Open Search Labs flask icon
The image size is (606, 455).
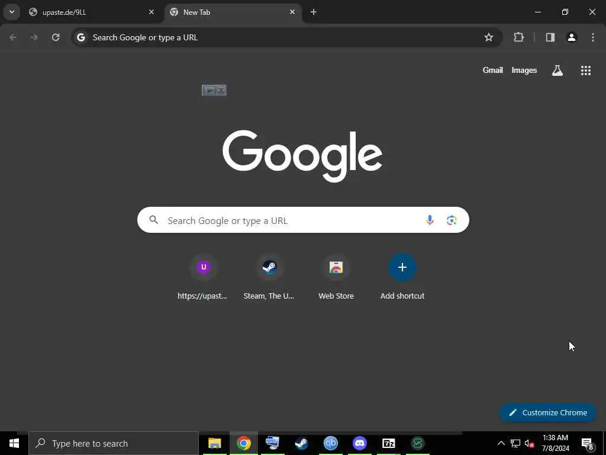tap(557, 70)
